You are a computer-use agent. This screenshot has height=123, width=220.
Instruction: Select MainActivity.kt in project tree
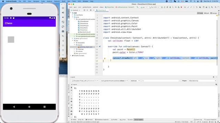[85, 32]
